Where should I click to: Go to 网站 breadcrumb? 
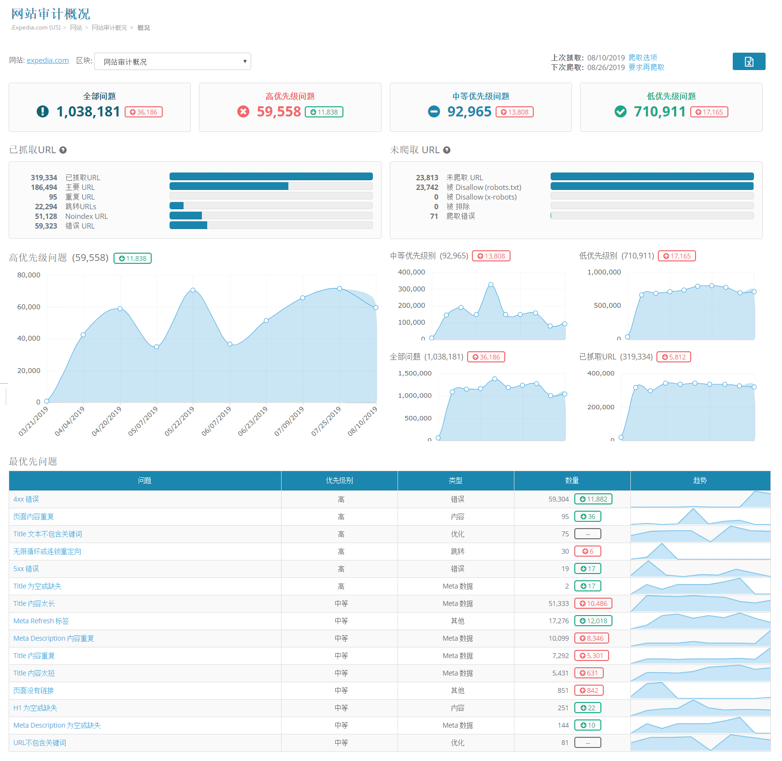pos(76,28)
